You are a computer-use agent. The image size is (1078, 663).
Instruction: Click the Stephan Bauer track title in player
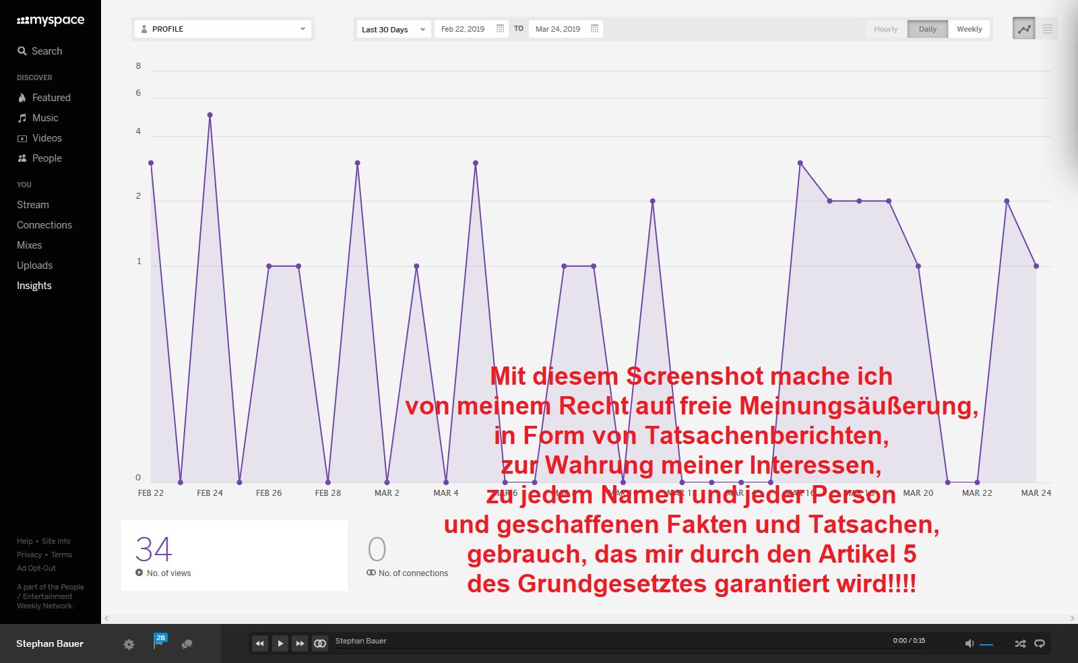point(361,641)
